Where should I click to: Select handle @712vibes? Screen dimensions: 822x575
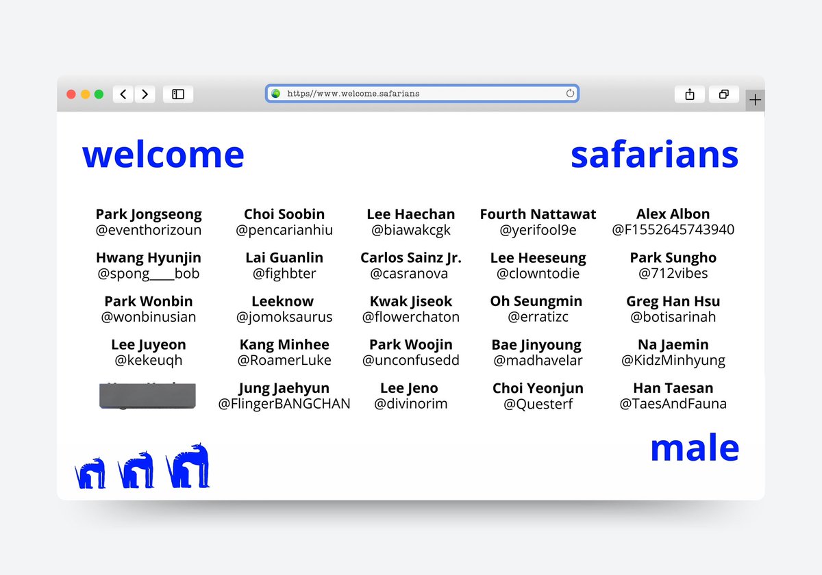click(673, 274)
